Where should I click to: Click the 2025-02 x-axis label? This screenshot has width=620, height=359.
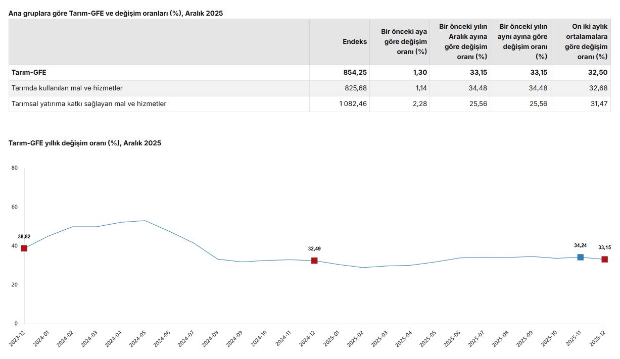point(356,338)
